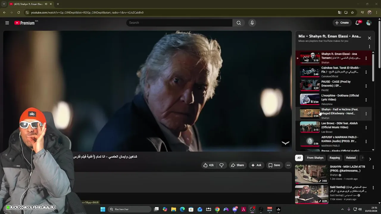Like the video with 42k likes
The image size is (381, 214).
click(x=209, y=165)
